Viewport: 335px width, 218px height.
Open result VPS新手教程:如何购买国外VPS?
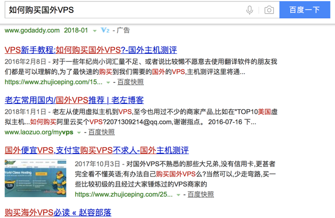click(91, 50)
